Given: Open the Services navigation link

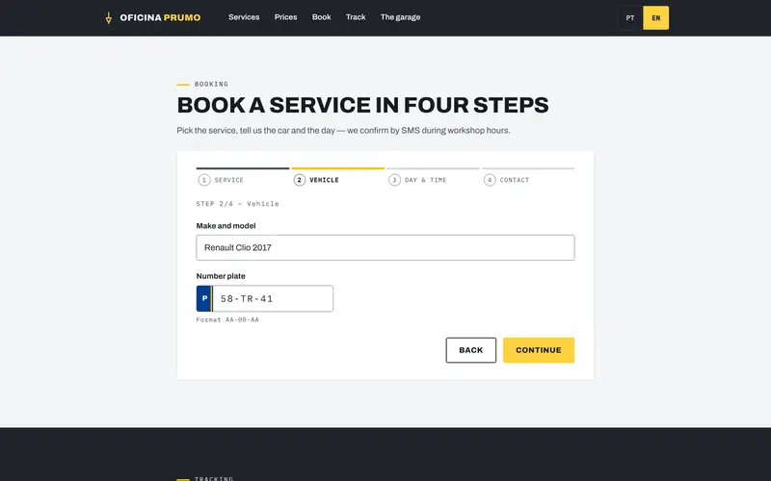Looking at the screenshot, I should [244, 17].
